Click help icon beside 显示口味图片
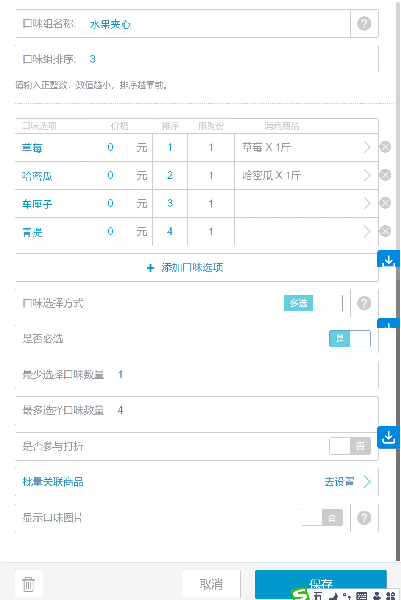 [364, 518]
